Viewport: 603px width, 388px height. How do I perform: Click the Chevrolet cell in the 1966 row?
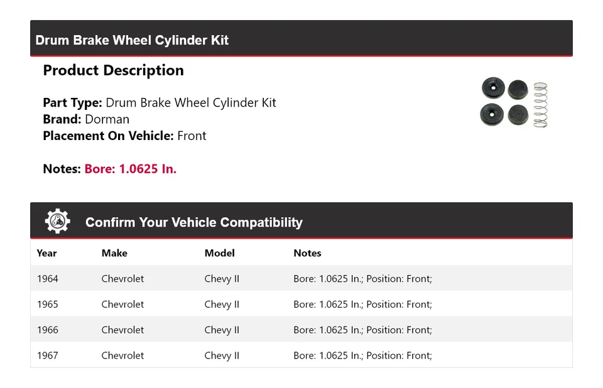click(x=122, y=330)
